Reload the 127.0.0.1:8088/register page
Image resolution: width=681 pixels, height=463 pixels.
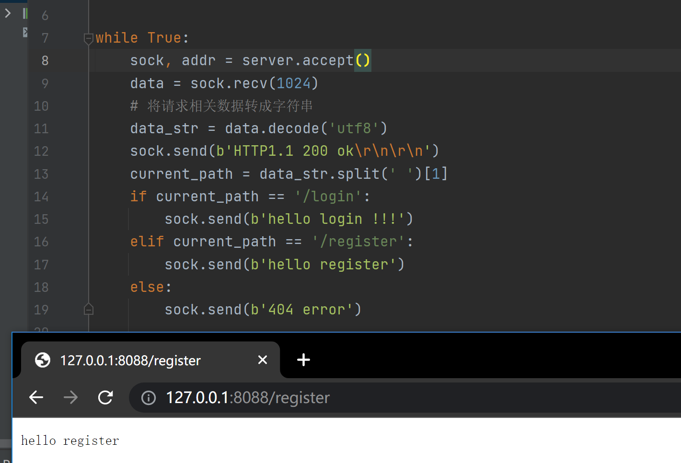105,397
